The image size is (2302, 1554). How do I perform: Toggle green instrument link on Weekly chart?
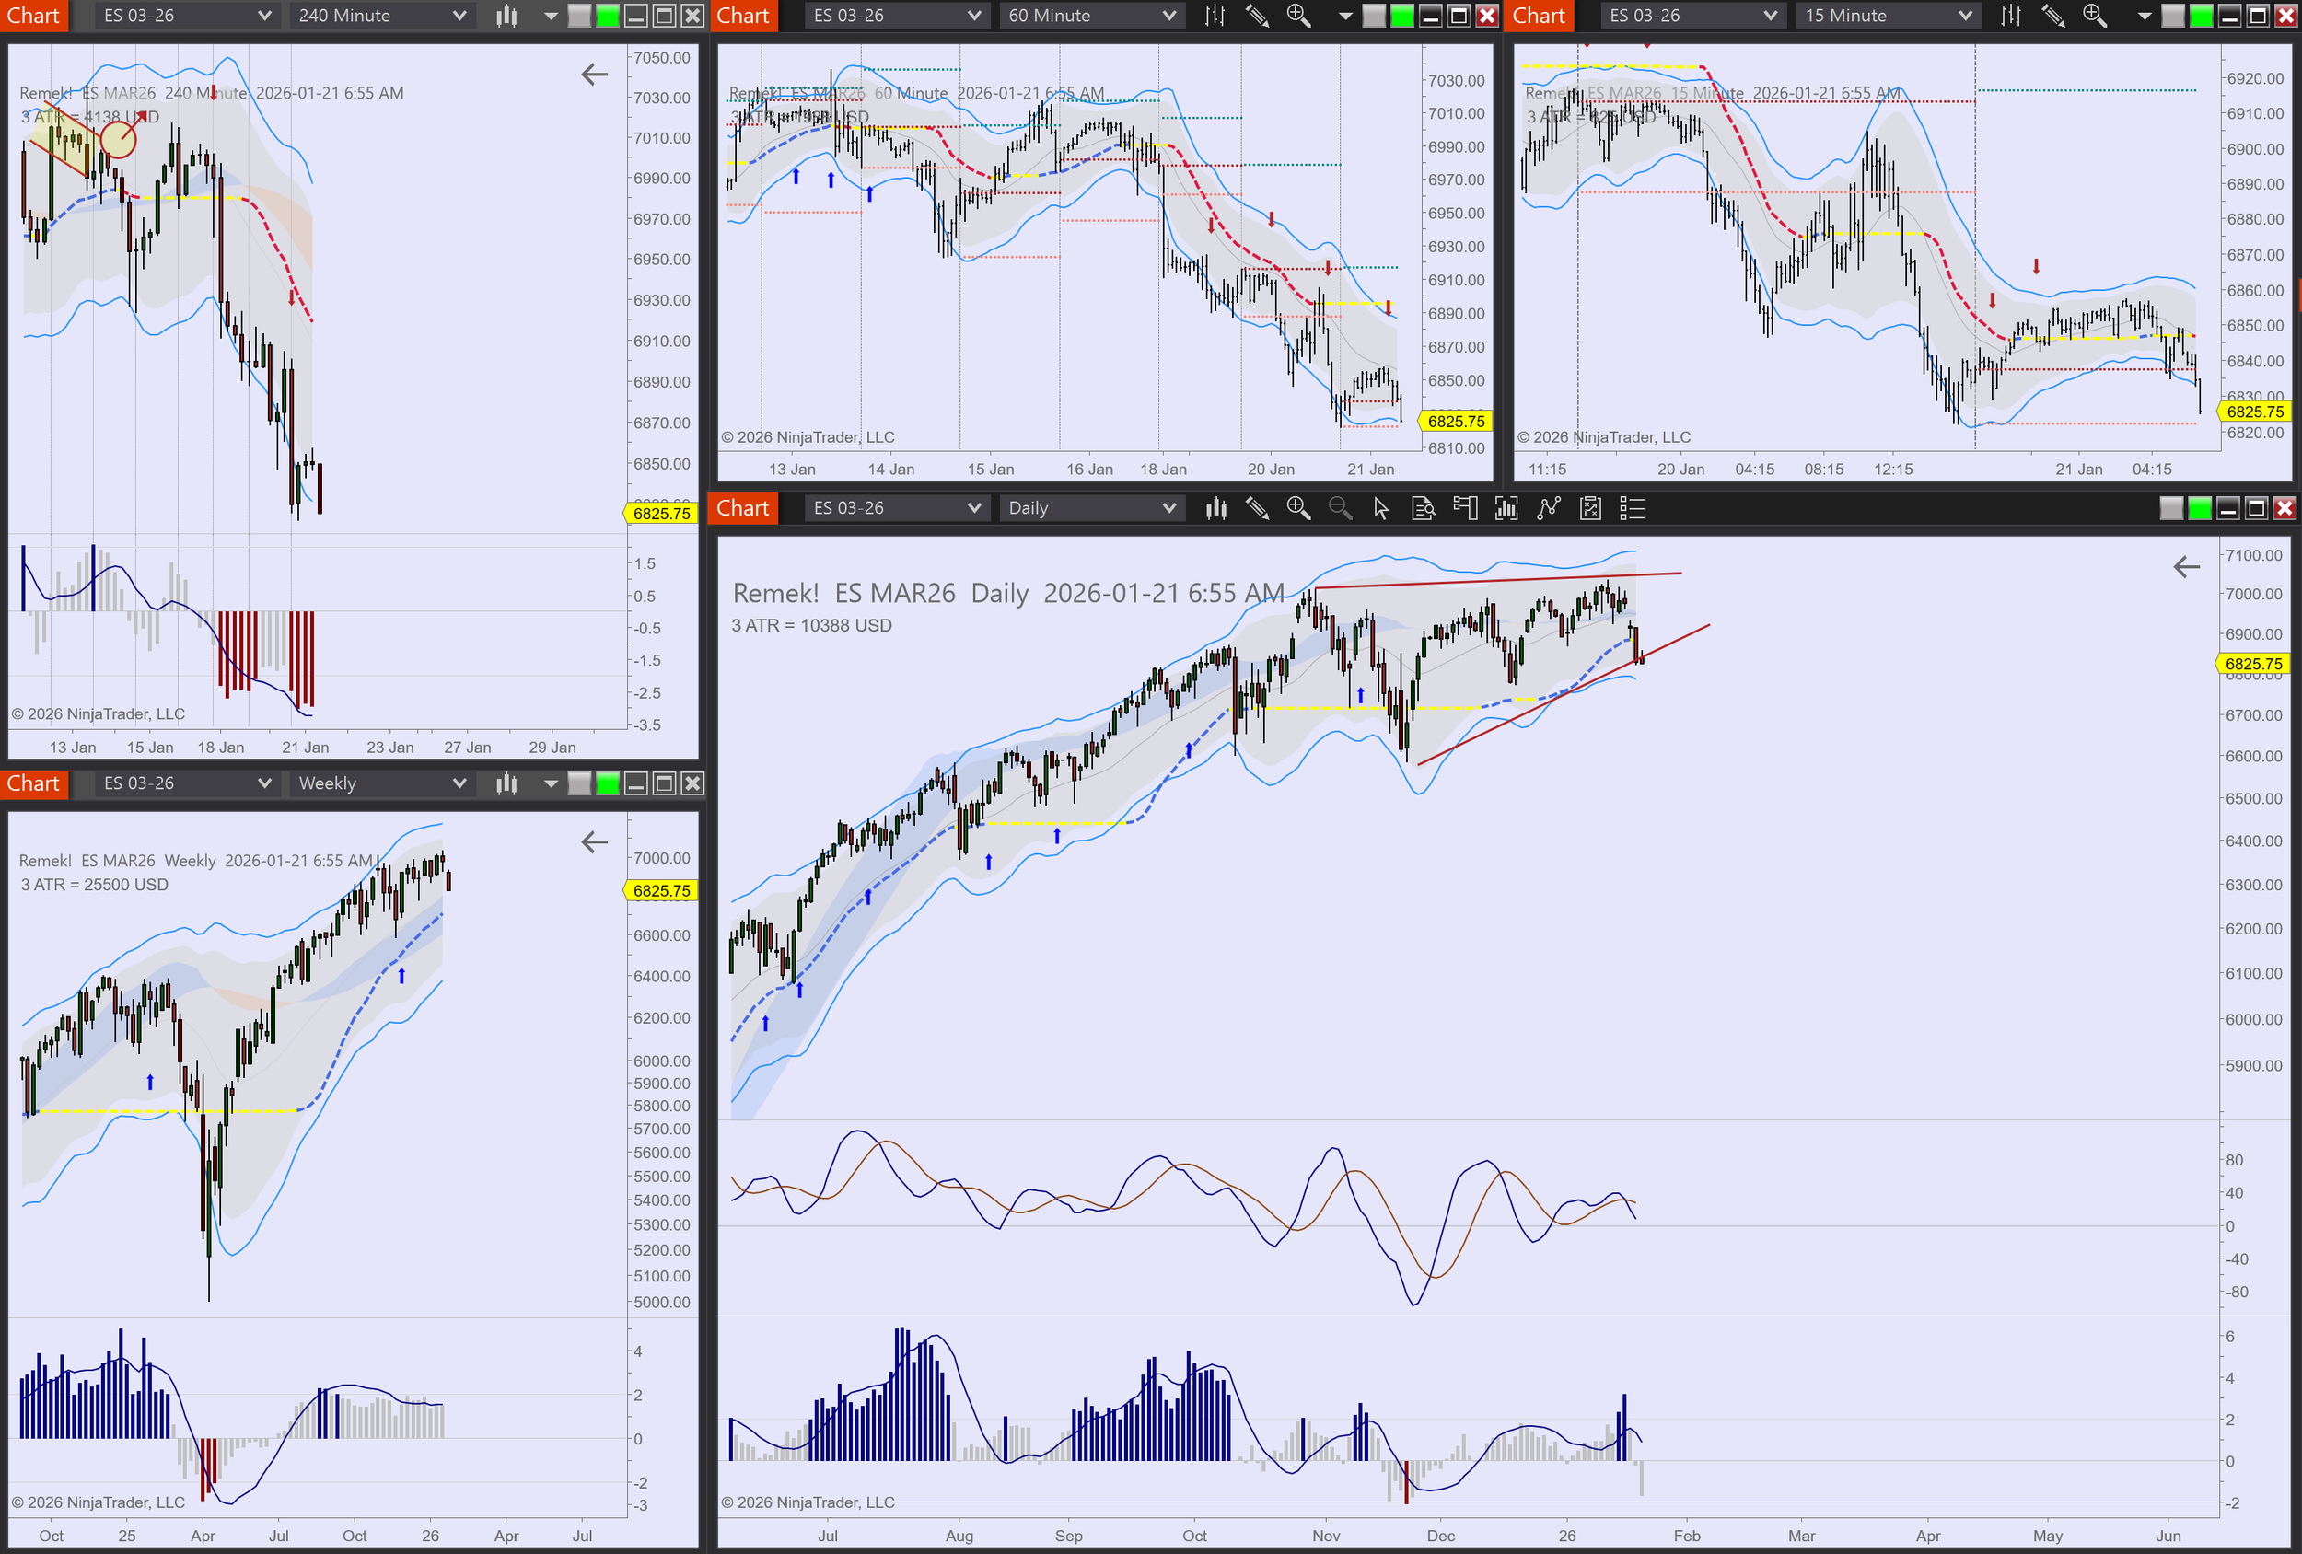click(x=607, y=783)
